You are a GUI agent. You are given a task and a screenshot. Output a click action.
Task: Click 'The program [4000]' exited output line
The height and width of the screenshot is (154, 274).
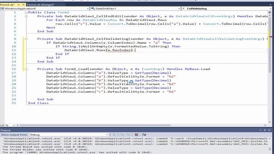[x=77, y=152]
